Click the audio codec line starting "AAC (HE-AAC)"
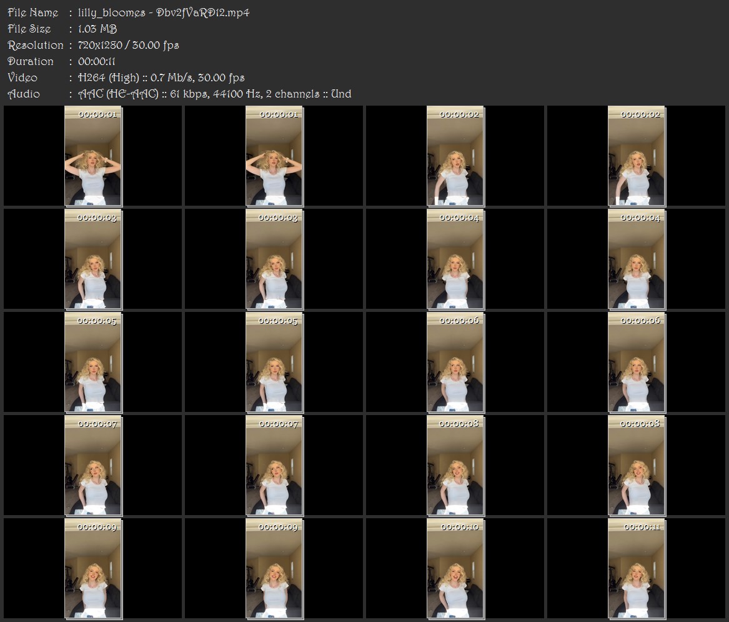Screen dimensions: 729x622 point(214,94)
